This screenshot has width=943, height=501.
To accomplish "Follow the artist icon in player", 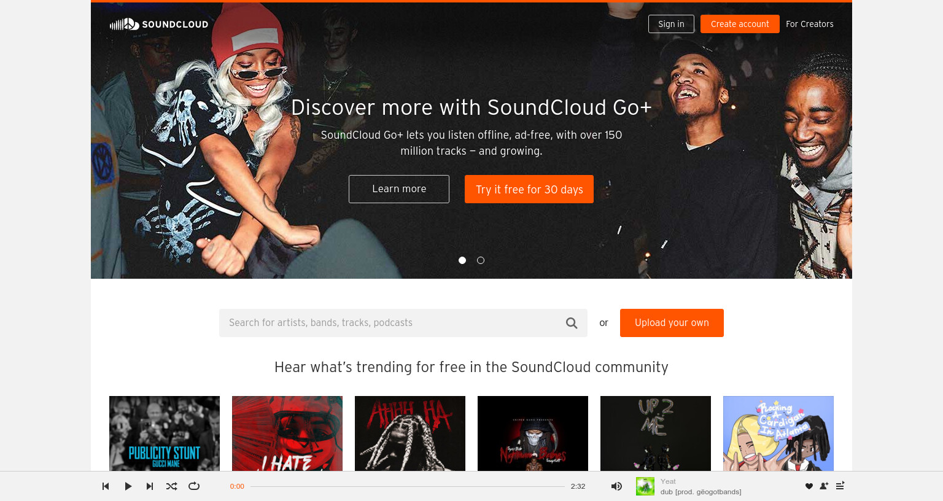I will (824, 486).
